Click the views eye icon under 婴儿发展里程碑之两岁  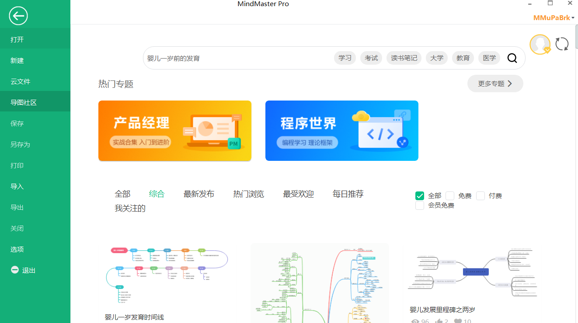point(415,322)
